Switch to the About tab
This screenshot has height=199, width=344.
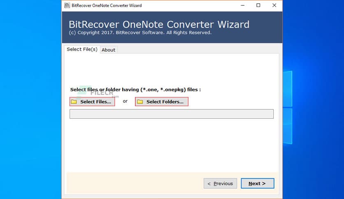pos(108,50)
